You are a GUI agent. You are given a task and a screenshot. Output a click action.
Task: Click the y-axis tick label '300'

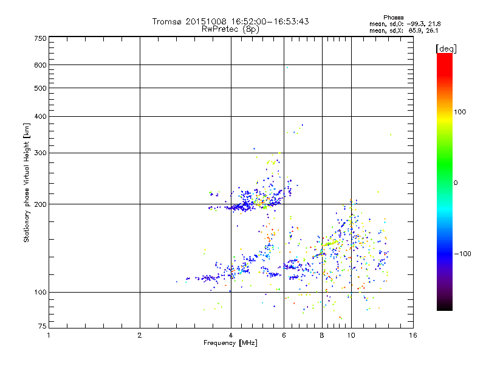(x=40, y=153)
